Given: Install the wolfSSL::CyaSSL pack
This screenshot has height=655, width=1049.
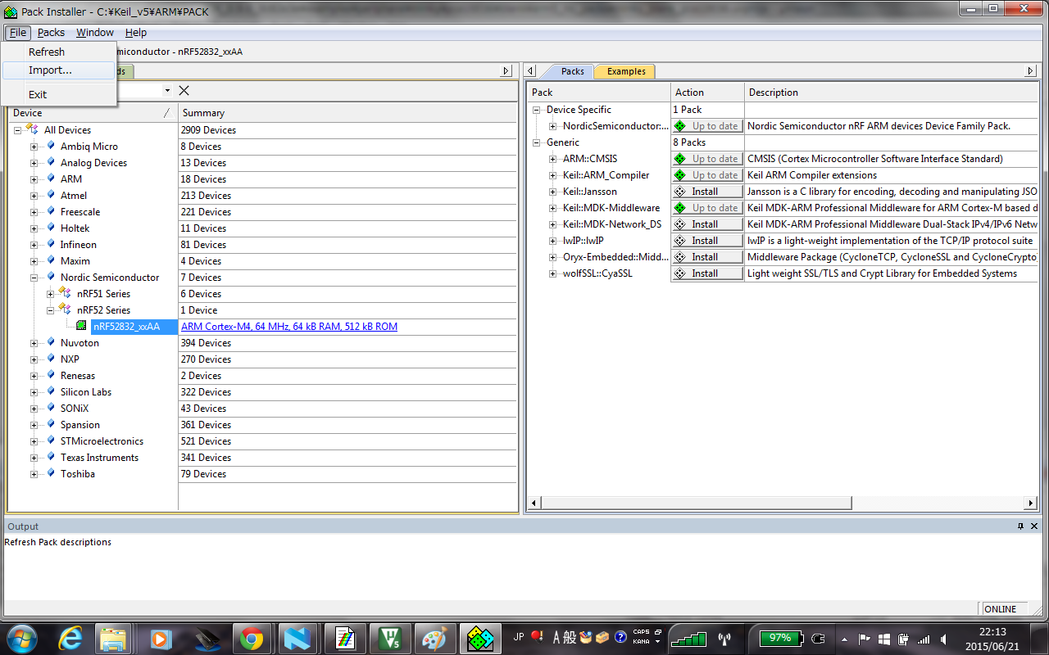Looking at the screenshot, I should [x=707, y=273].
